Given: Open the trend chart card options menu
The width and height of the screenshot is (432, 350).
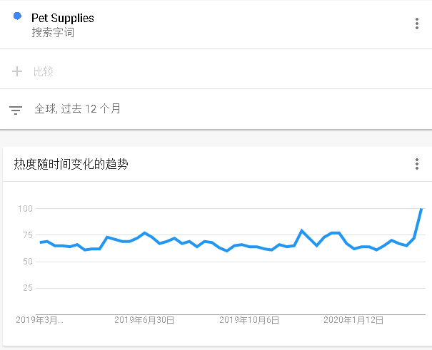Looking at the screenshot, I should coord(417,164).
